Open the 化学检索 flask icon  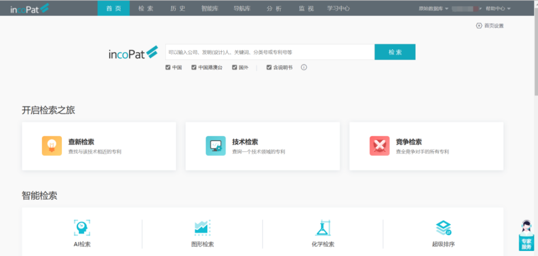(322, 227)
